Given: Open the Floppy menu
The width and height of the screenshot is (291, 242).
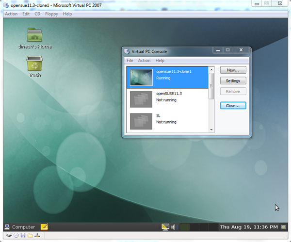Looking at the screenshot, I should (51, 14).
